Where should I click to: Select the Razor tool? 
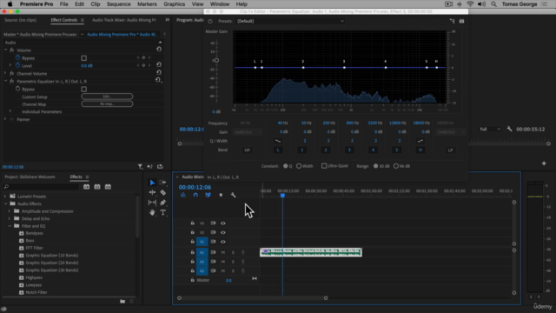tap(162, 192)
